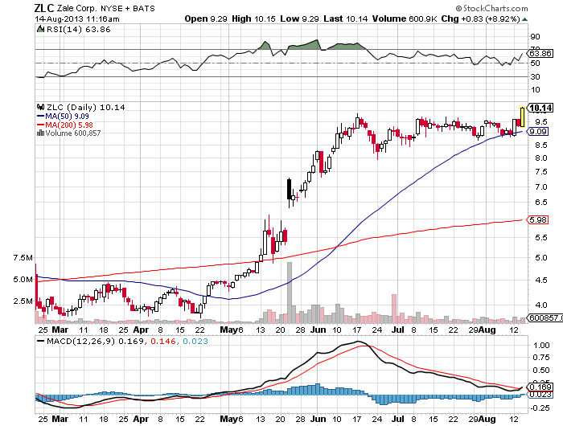Click the 'High 10.15' value
The image size is (563, 426).
253,18
